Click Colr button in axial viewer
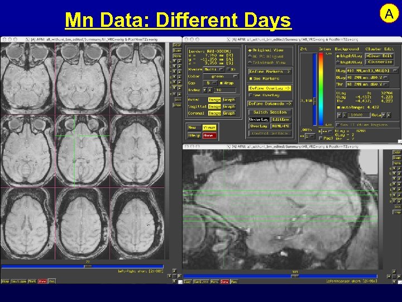This screenshot has width=402, height=302. pos(177,45)
